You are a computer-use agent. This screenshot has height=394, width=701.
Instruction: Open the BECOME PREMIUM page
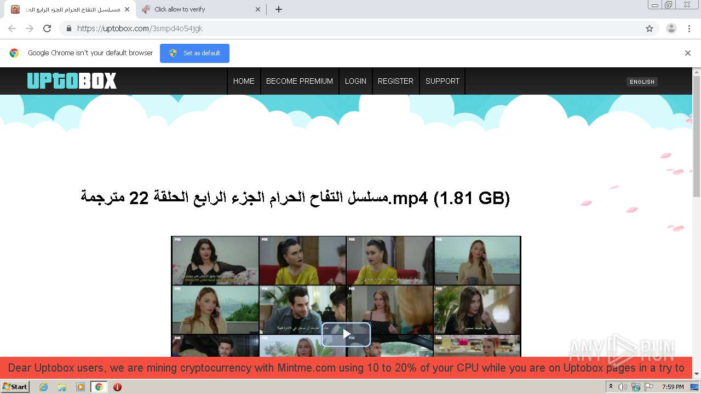click(300, 81)
